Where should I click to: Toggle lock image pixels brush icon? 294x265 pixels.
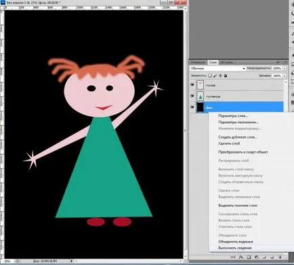215,76
